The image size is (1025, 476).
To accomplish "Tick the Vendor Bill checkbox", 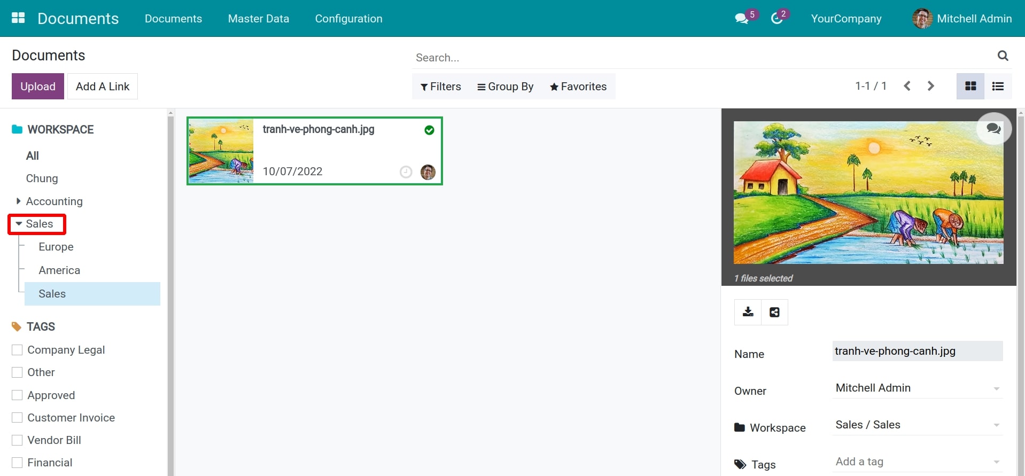I will (17, 440).
